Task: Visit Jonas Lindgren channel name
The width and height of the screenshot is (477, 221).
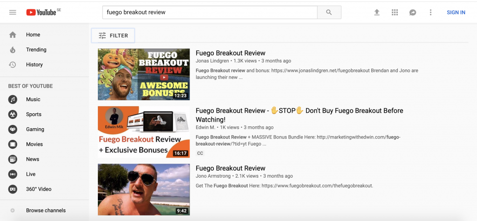Action: pyautogui.click(x=212, y=61)
